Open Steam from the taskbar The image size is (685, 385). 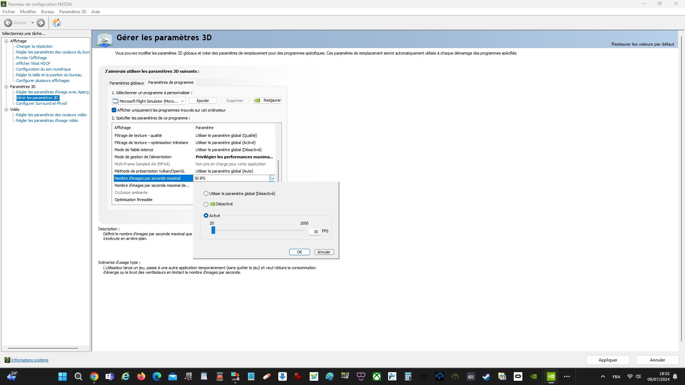(486, 376)
